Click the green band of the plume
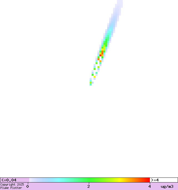Image resolution: width=178 pixels, height=190 pixels. point(106,42)
